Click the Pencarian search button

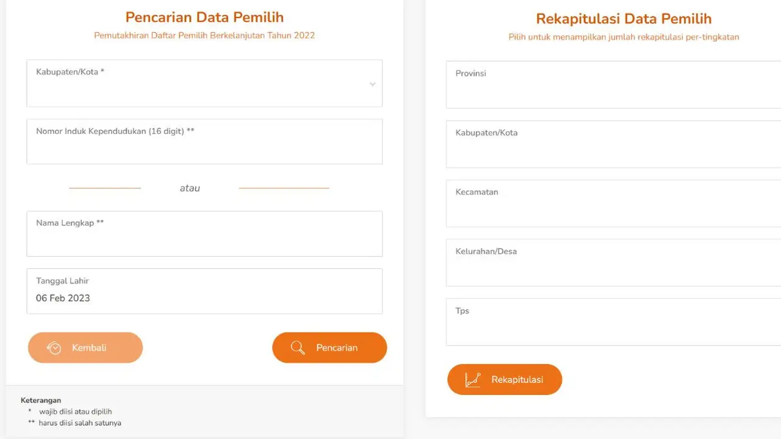pos(329,348)
